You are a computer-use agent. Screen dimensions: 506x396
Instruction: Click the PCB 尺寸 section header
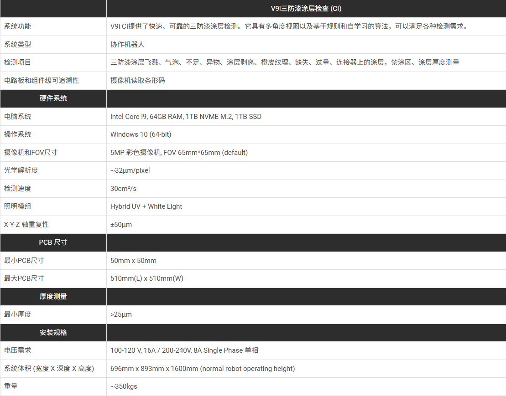tap(53, 242)
